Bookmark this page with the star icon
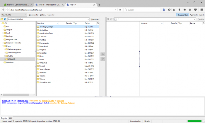 point(169,10)
